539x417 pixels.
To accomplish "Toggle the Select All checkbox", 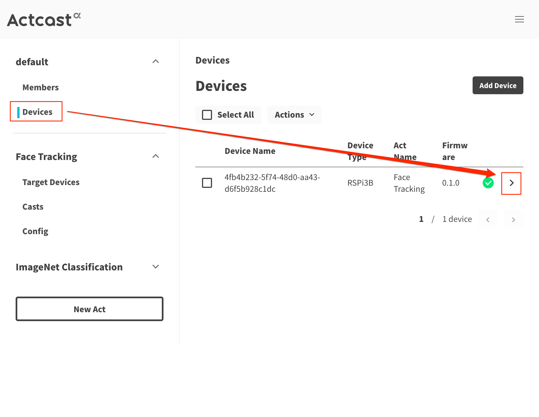I will [207, 115].
